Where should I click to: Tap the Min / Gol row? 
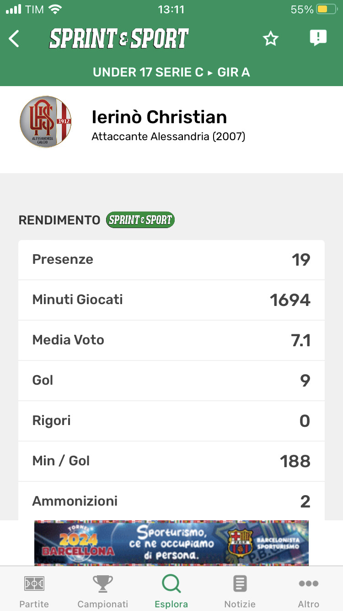click(171, 461)
